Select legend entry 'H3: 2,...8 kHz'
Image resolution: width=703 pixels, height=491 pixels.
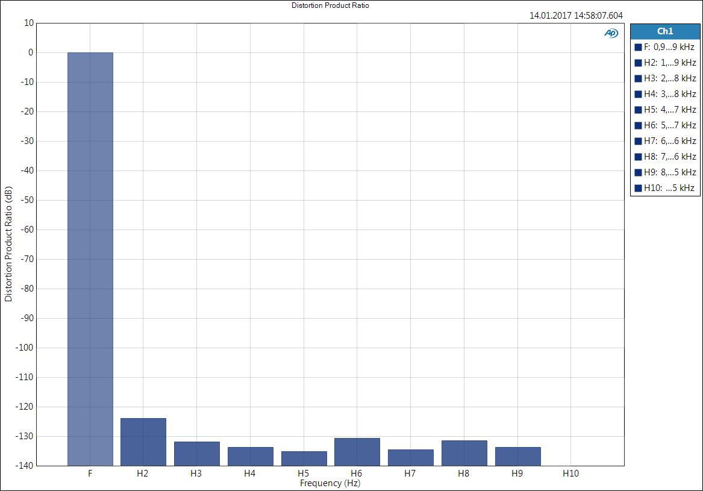665,78
